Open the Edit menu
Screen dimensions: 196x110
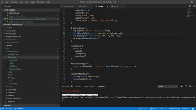pyautogui.click(x=7, y=2)
